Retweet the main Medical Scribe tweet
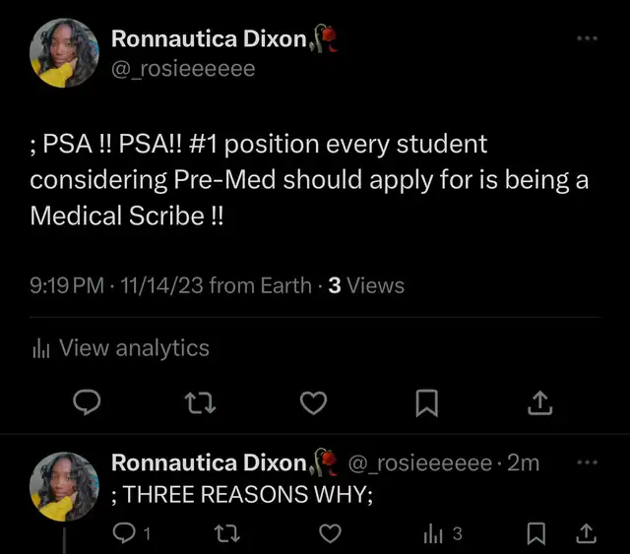Image resolution: width=630 pixels, height=554 pixels. (x=202, y=402)
